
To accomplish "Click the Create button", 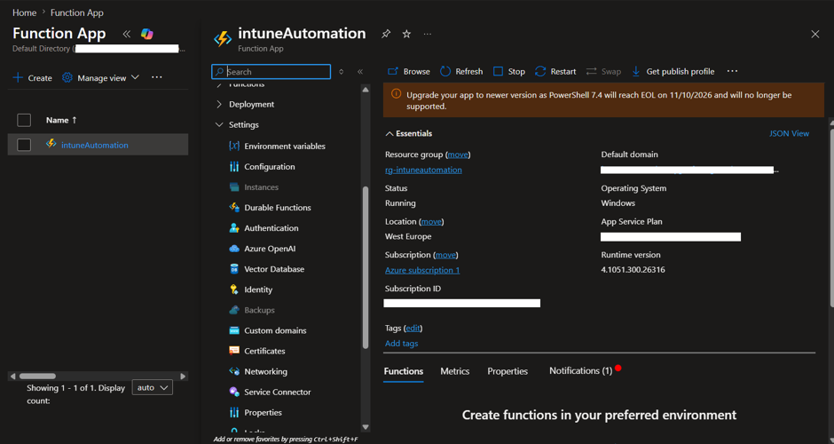I will [33, 78].
